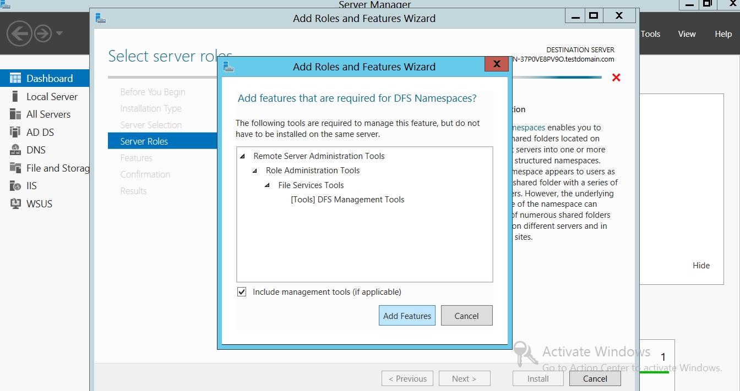Select the WSUS role icon
The width and height of the screenshot is (740, 391).
15,203
